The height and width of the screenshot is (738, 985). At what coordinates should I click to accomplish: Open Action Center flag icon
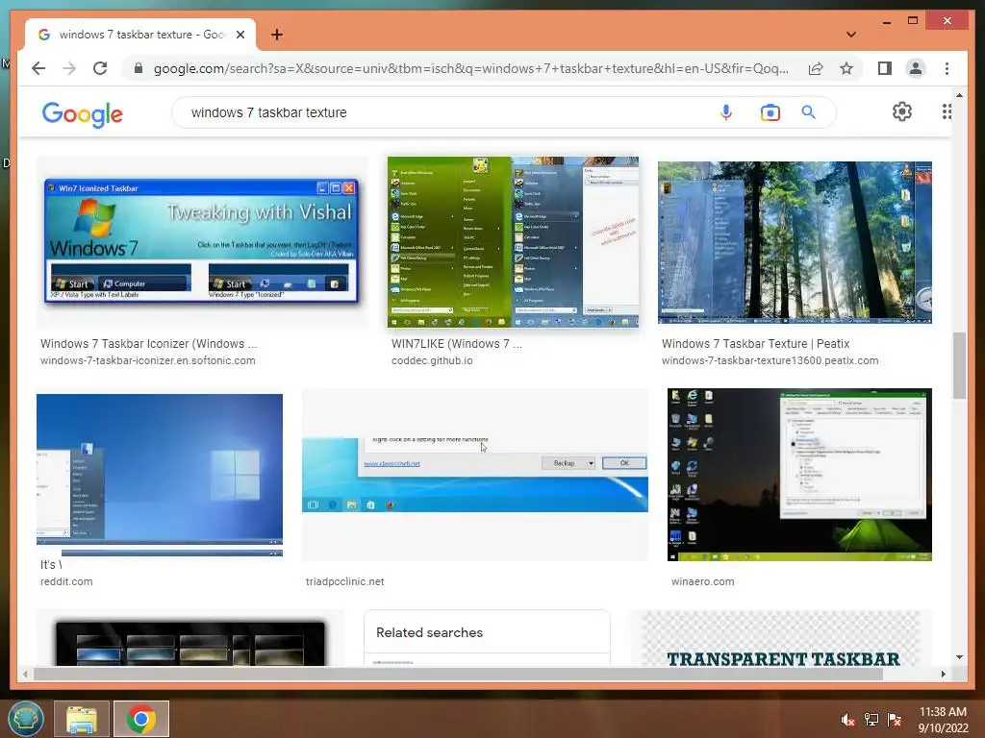click(x=895, y=720)
